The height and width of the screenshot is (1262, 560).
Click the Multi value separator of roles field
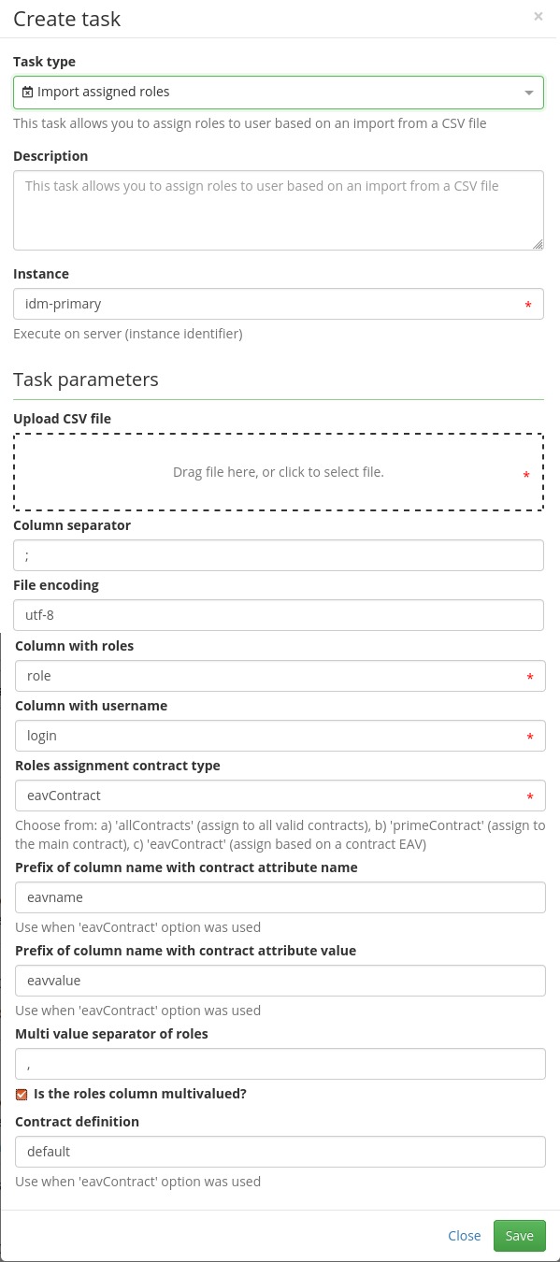point(280,1064)
